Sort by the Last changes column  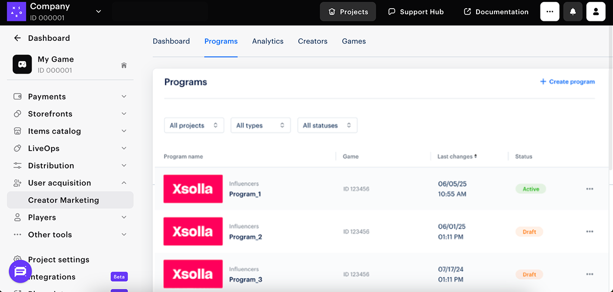pos(457,157)
